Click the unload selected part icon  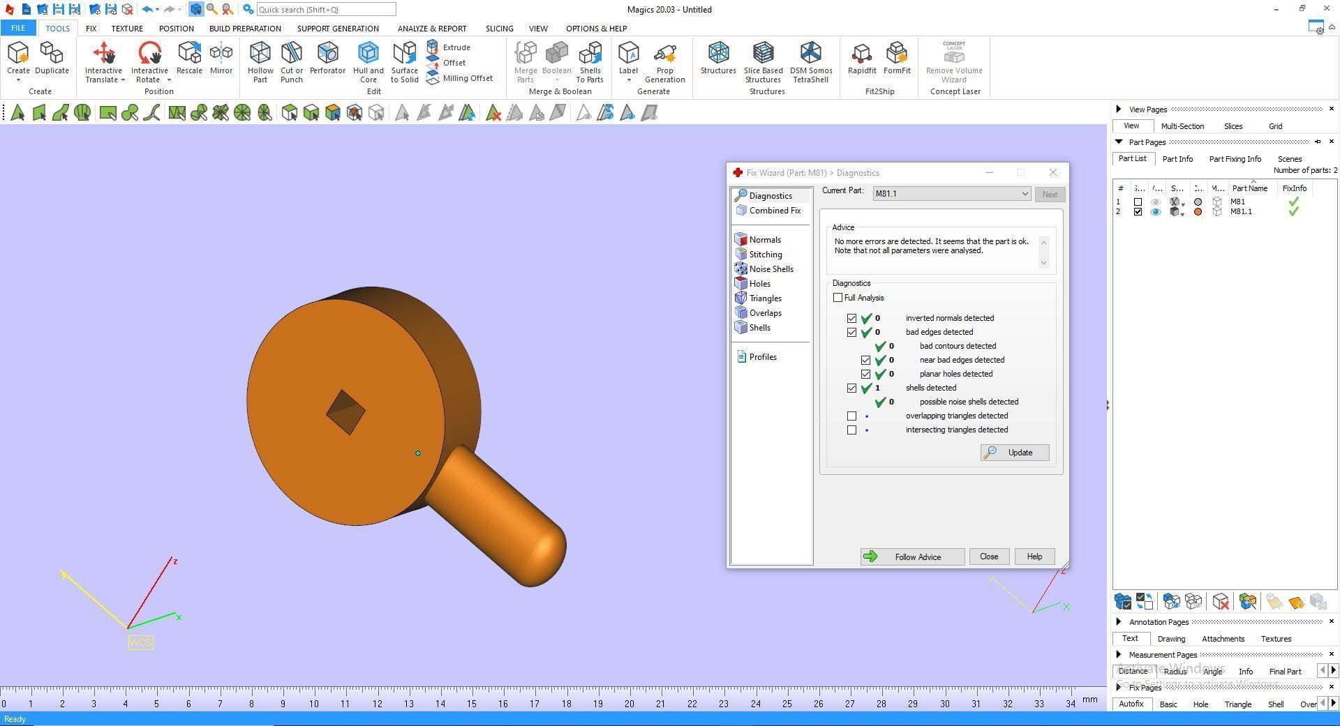(x=1221, y=601)
